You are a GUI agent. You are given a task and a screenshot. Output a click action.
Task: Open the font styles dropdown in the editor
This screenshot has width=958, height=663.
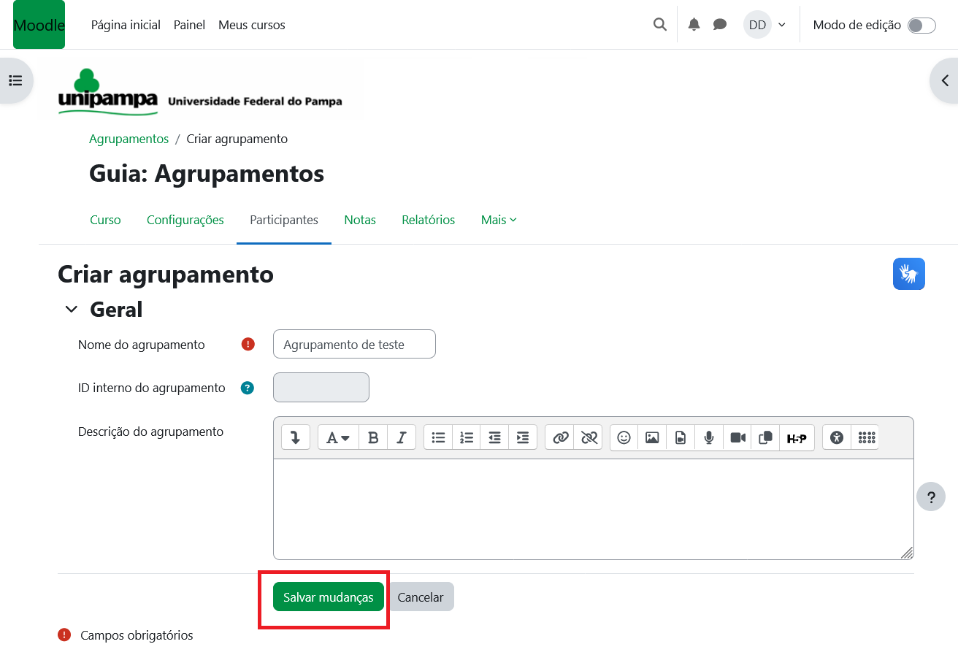[x=337, y=437]
